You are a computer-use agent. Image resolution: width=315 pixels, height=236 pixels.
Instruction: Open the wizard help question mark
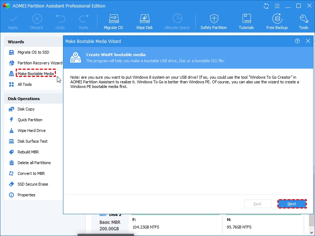[297, 41]
